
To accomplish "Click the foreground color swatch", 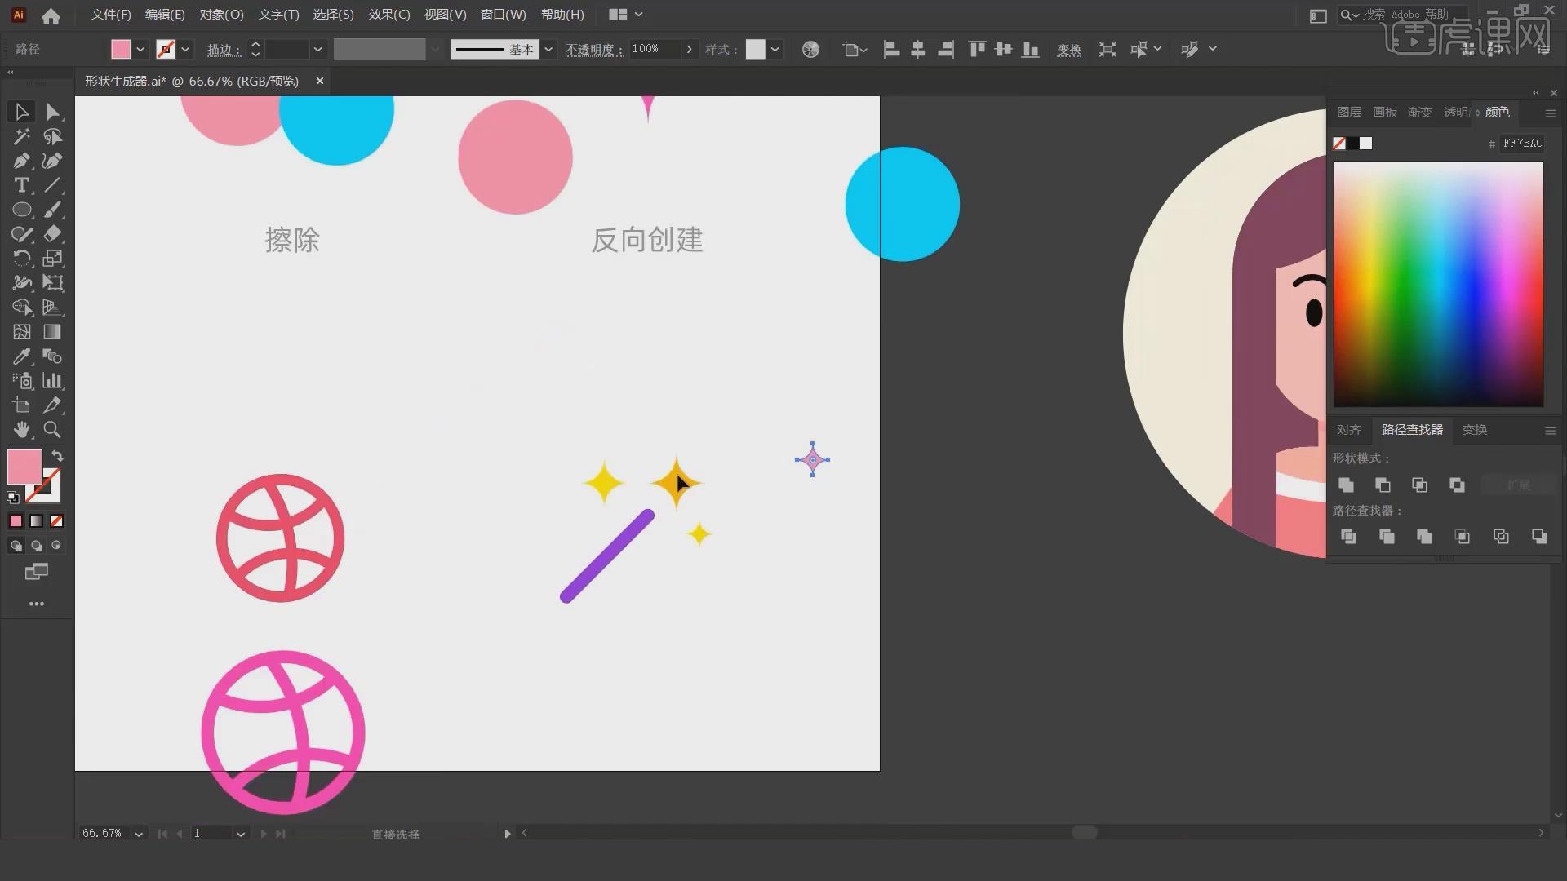I will (x=24, y=465).
